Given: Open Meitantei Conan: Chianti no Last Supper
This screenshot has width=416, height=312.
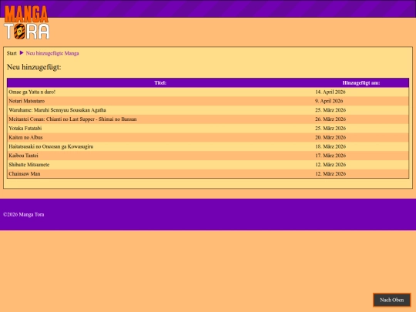Looking at the screenshot, I should click(x=72, y=119).
